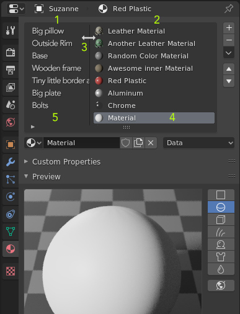
Task: Click the Bolts label
Action: click(40, 105)
